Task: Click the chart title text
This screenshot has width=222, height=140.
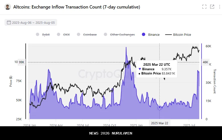Action: (76, 7)
